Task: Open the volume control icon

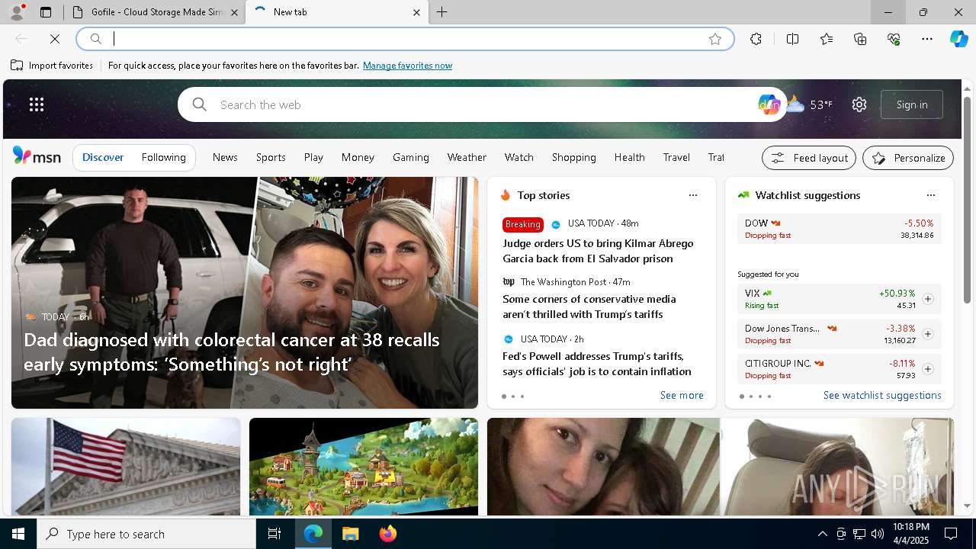Action: pos(877,534)
